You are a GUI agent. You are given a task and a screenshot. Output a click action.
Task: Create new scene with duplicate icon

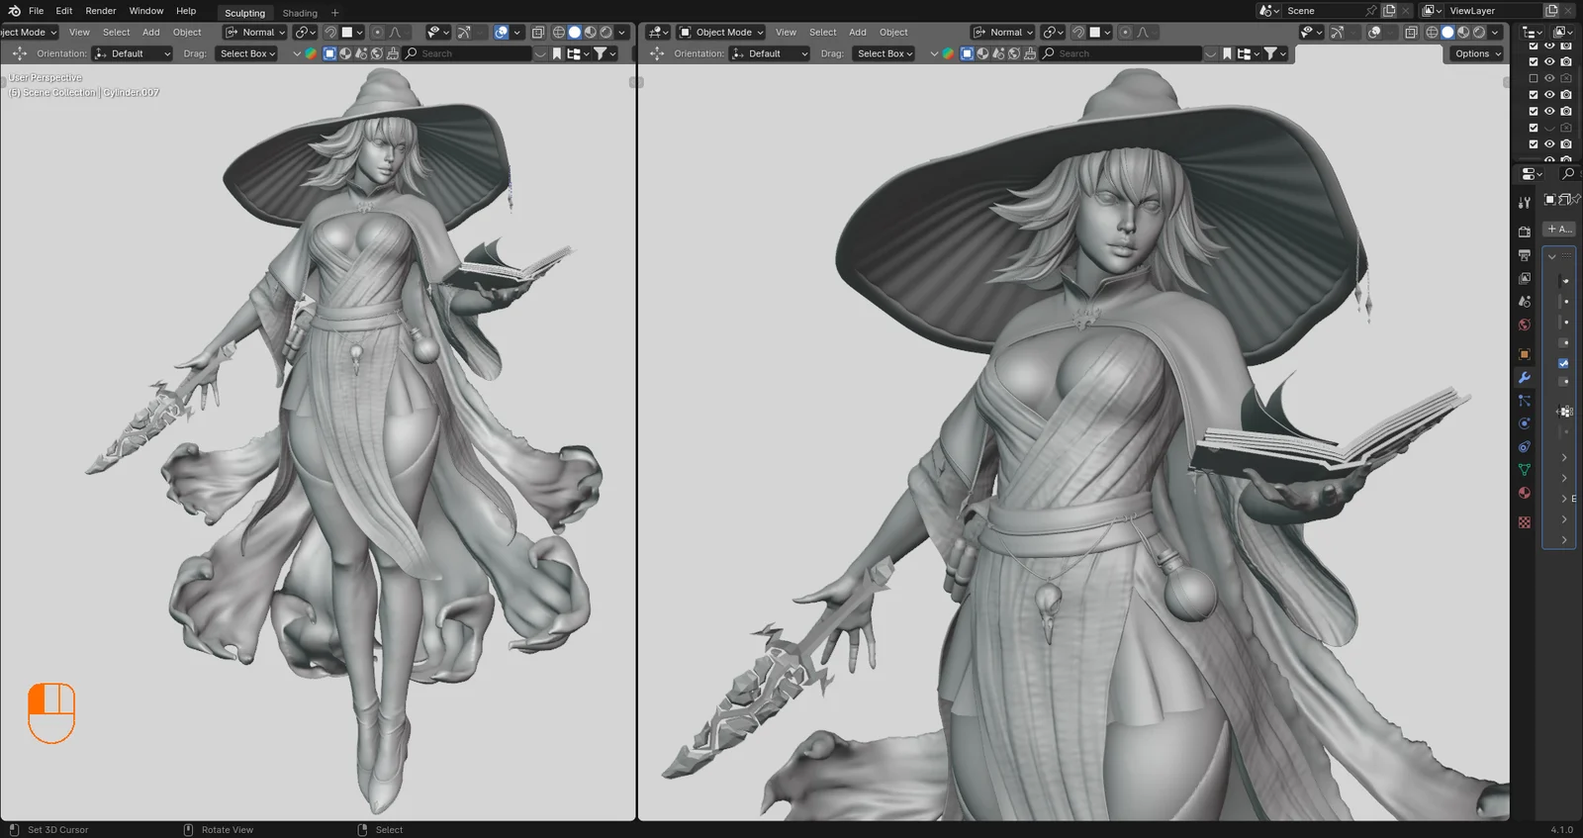click(1389, 11)
